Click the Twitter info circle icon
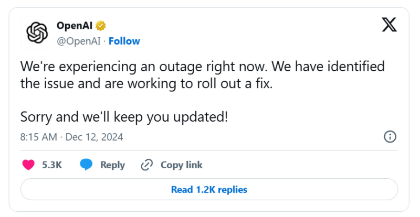420x217 pixels. 390,137
